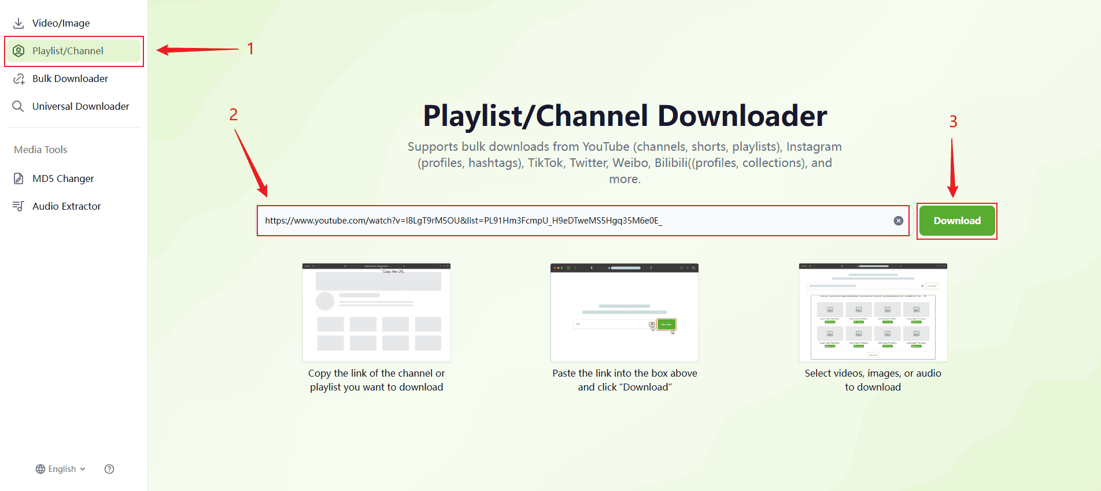Click the 'Media Tools' section label

[40, 150]
